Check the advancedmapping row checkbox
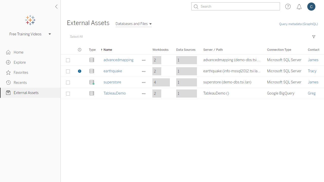Image resolution: width=324 pixels, height=182 pixels. point(68,60)
